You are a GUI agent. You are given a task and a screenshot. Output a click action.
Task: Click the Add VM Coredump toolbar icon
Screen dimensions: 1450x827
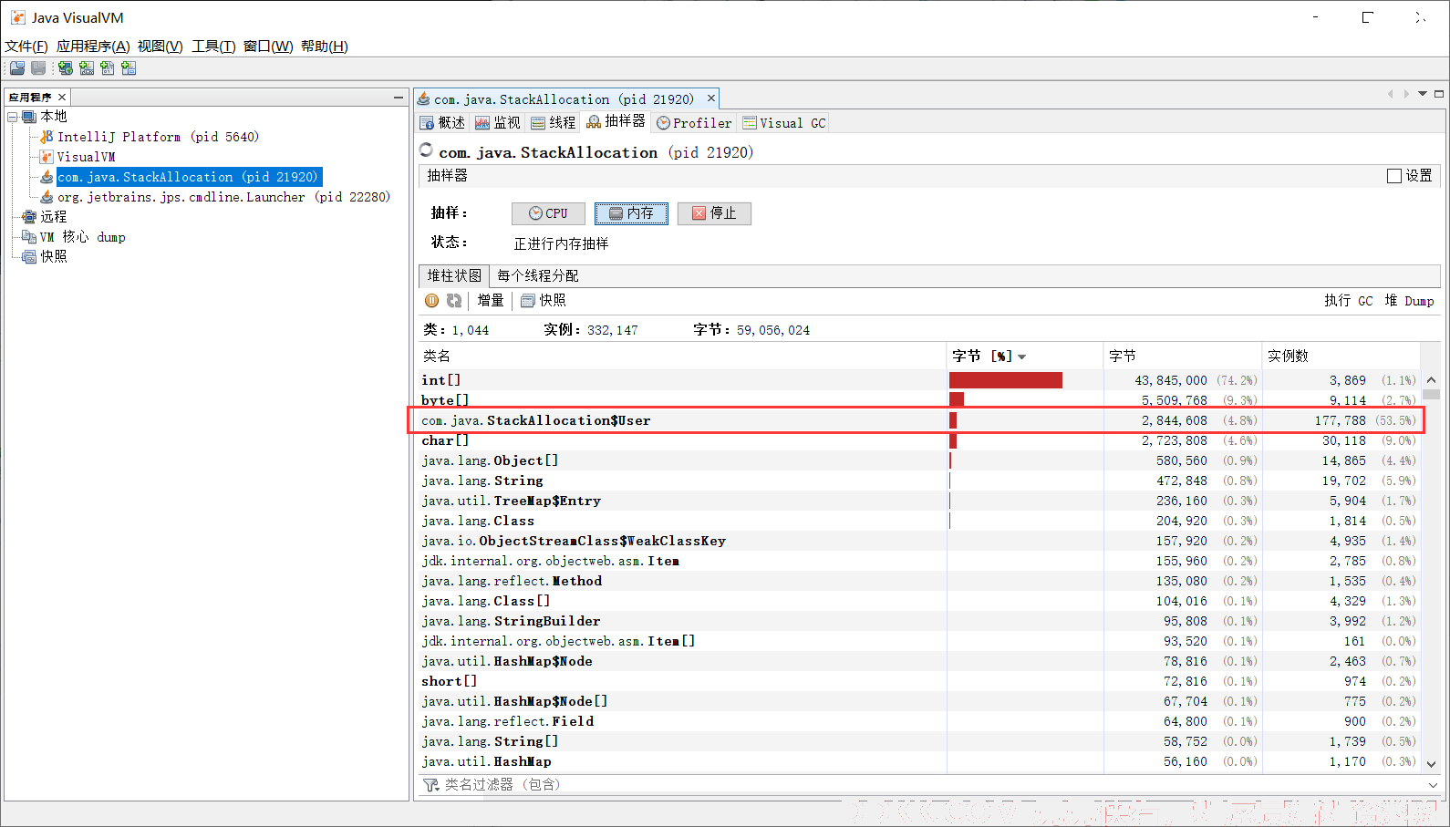[108, 68]
